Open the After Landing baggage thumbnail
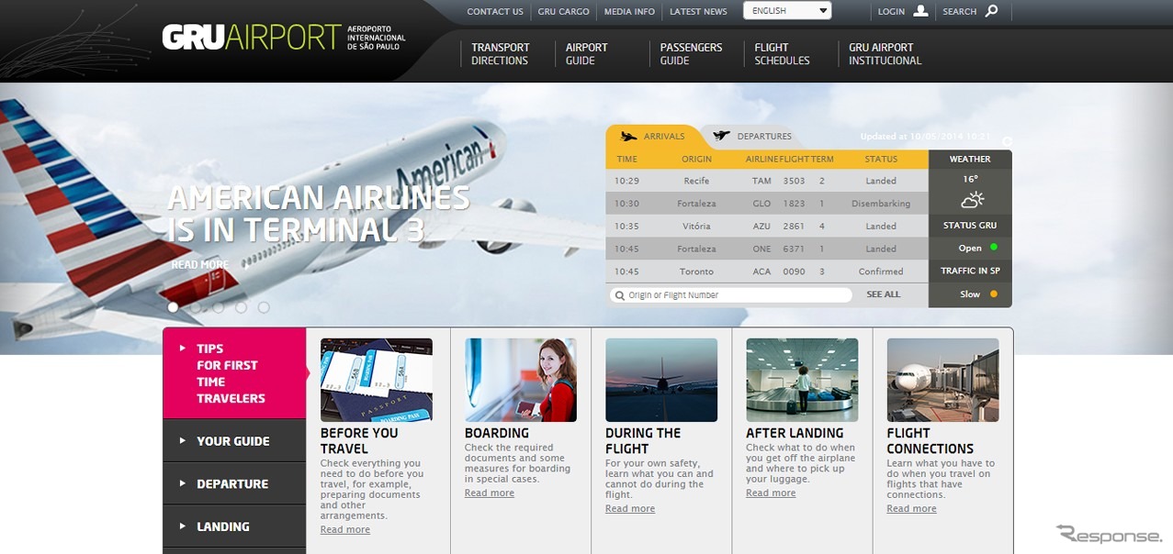The width and height of the screenshot is (1173, 554). 802,380
